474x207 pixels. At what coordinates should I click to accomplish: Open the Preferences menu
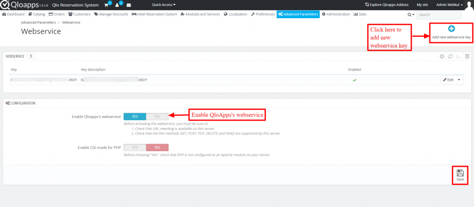[263, 14]
